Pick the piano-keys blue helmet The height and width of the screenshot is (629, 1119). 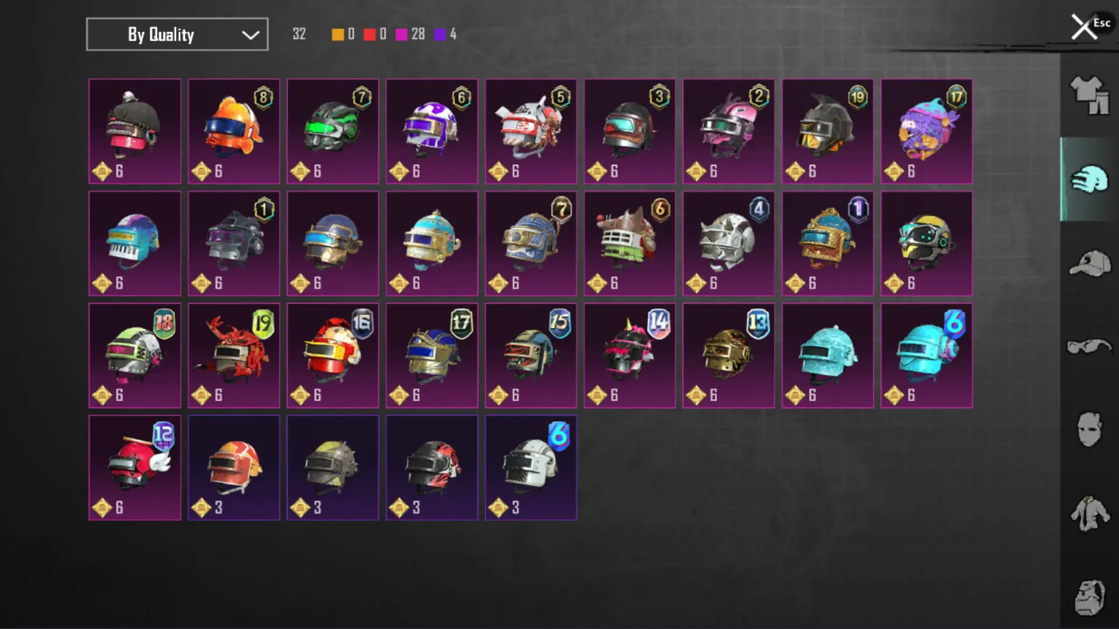(x=135, y=243)
